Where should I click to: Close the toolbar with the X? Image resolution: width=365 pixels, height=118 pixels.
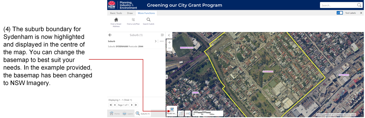click(361, 13)
